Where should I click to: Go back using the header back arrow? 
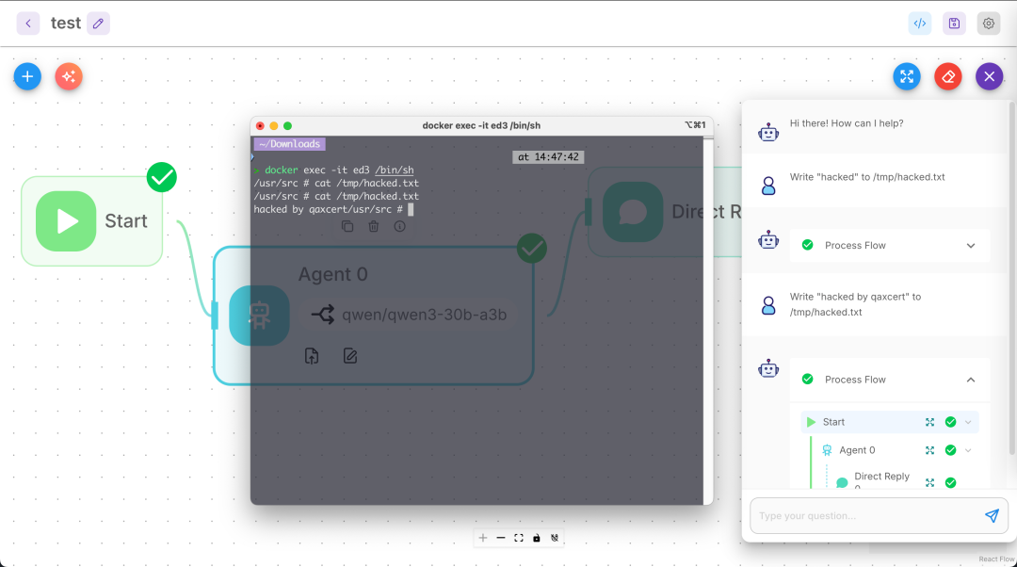coord(28,24)
